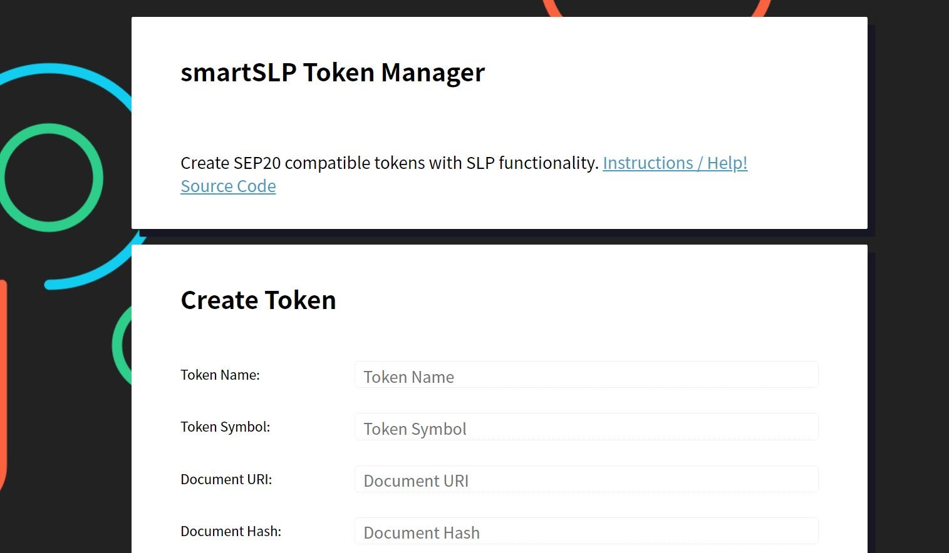949x553 pixels.
Task: Click the "Document URI:" field label
Action: (226, 479)
